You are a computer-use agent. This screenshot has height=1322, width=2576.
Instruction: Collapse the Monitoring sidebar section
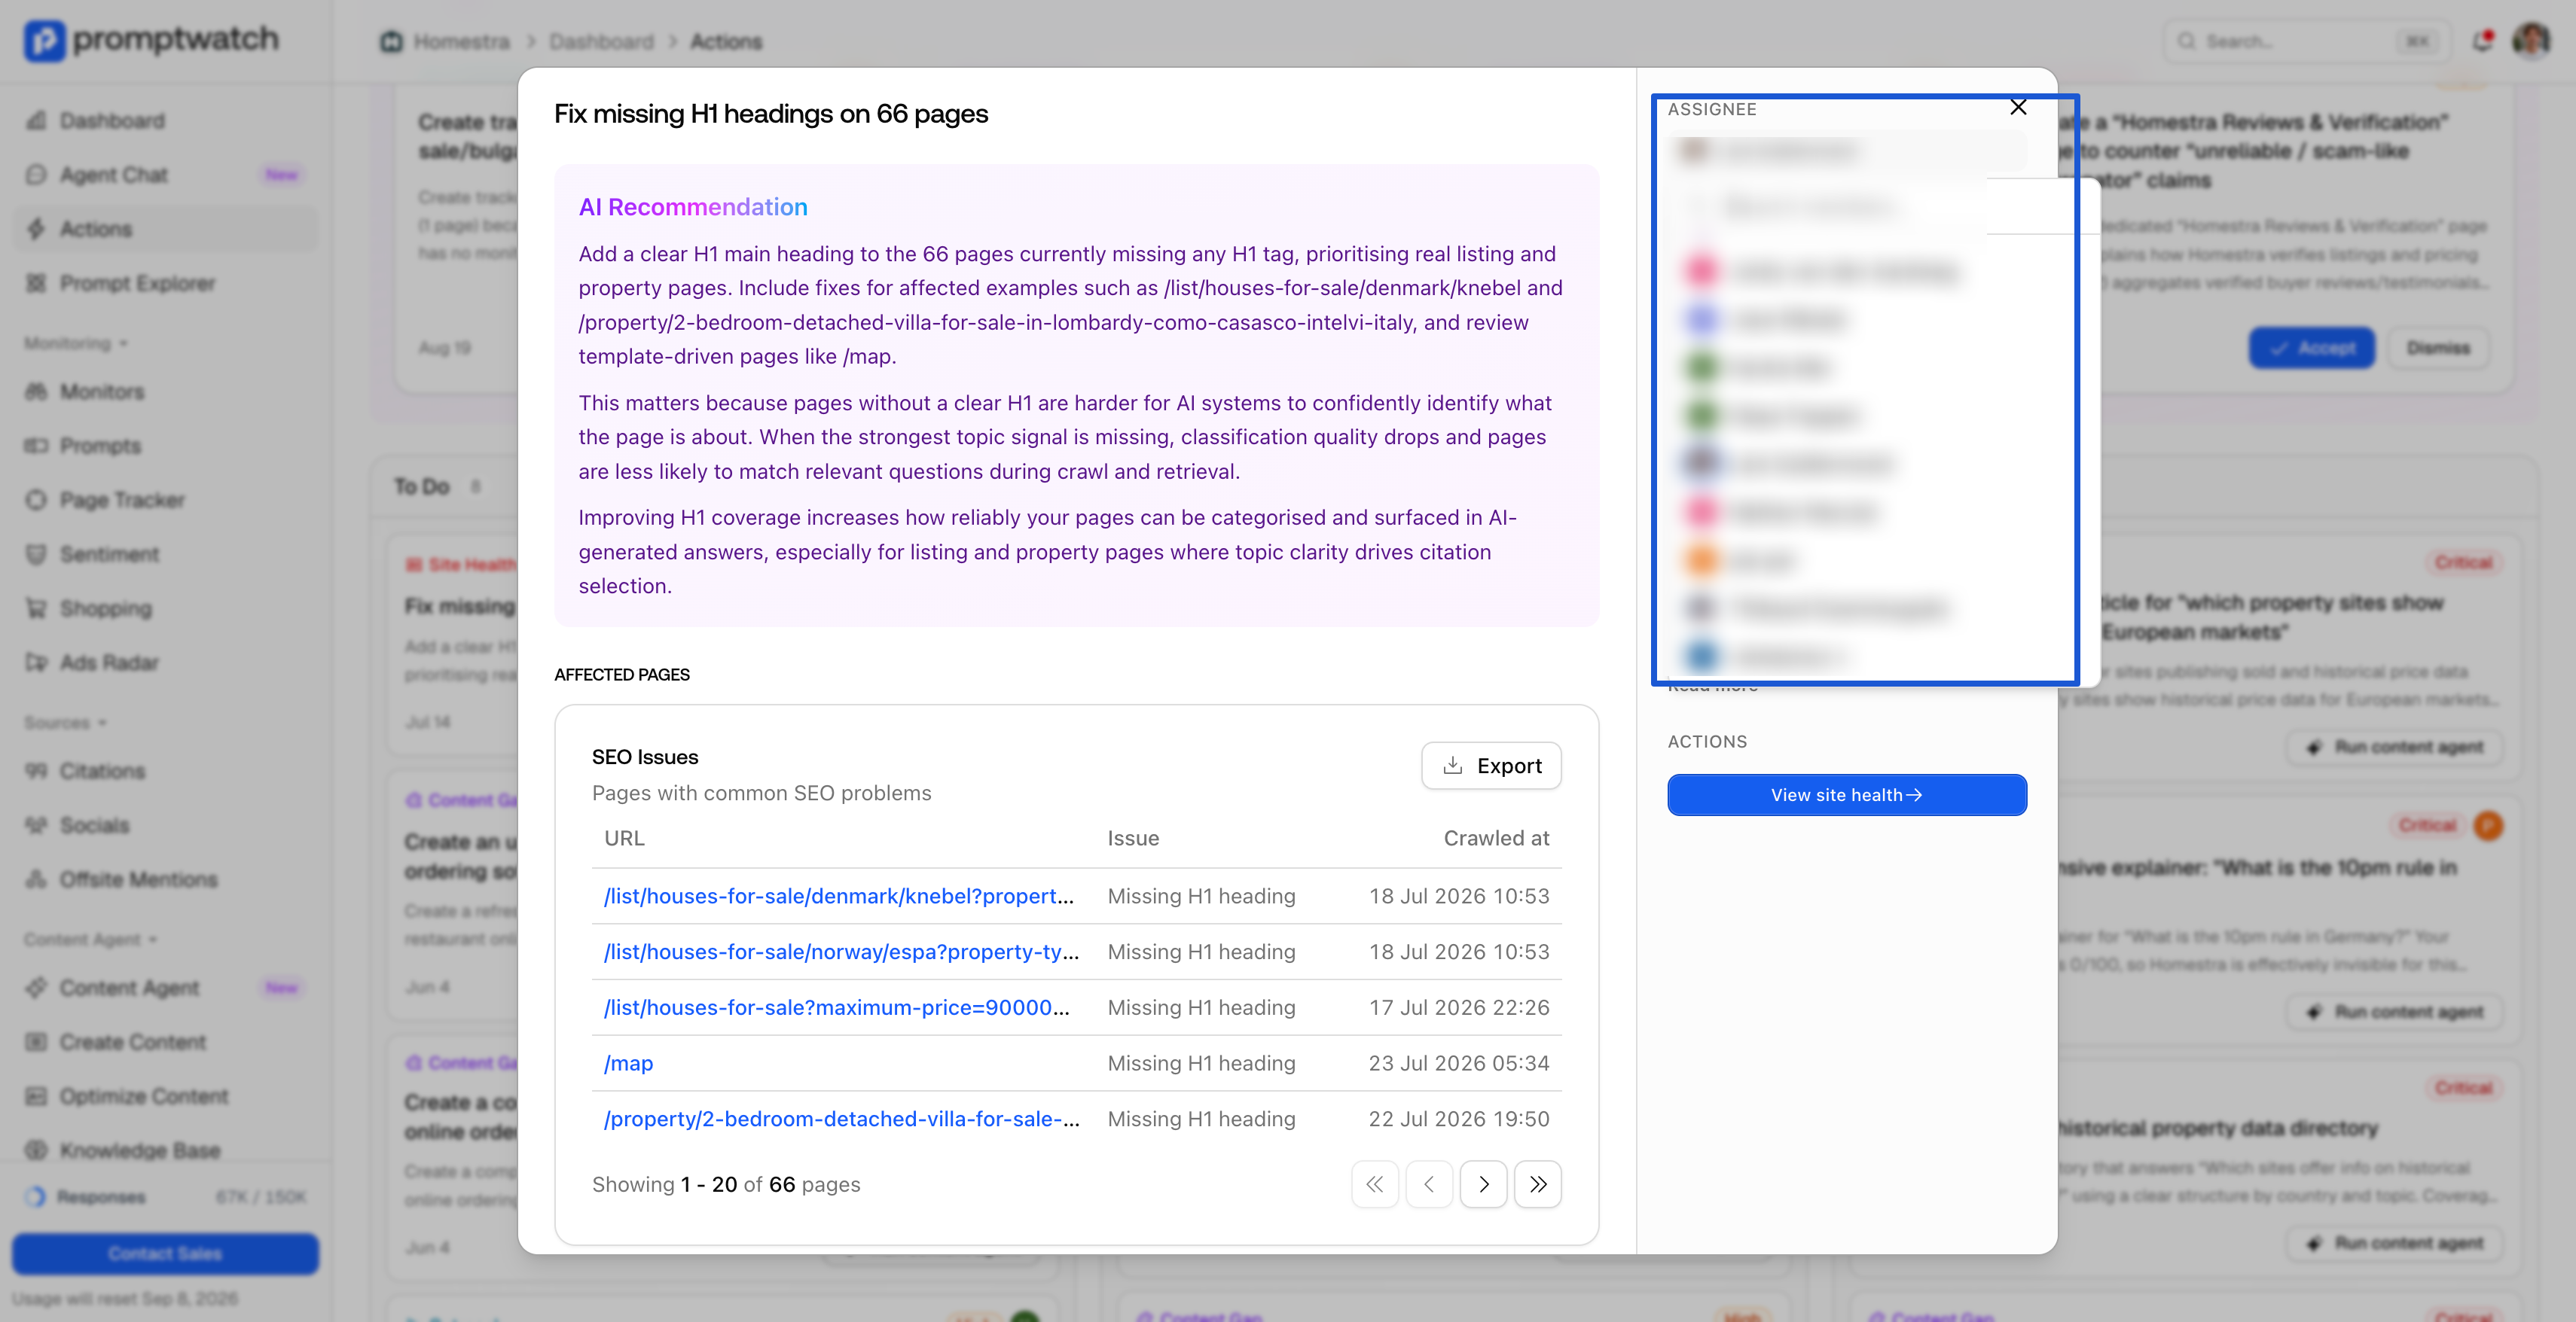click(76, 343)
